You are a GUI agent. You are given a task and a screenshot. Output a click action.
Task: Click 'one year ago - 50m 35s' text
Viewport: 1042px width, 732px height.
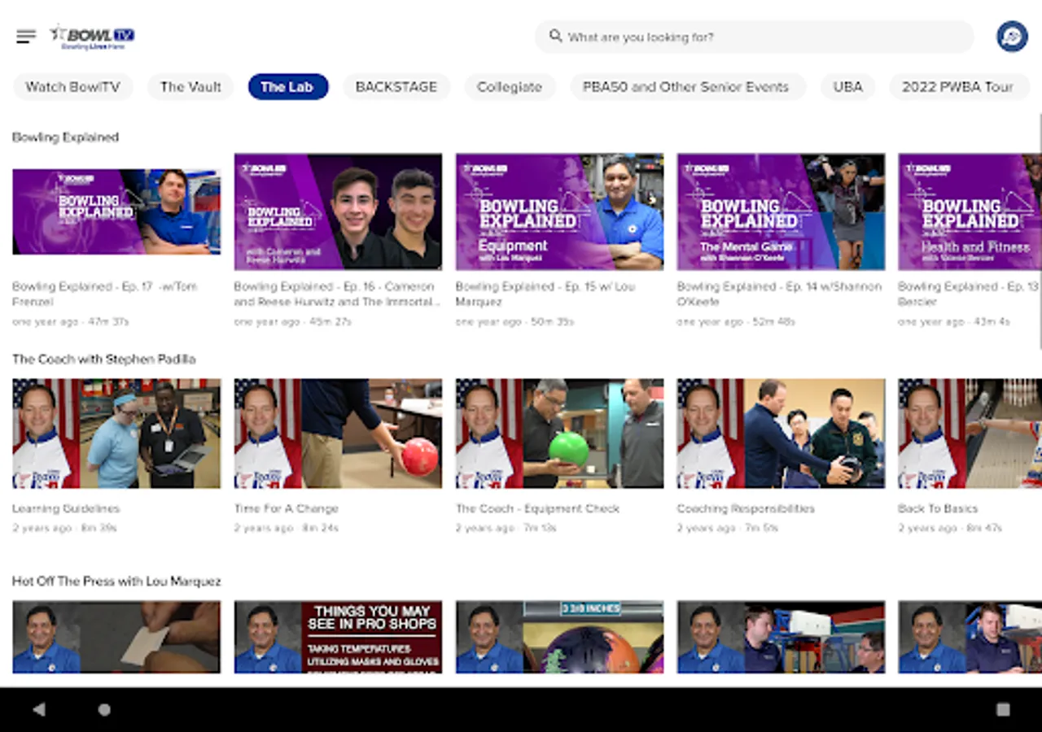pyautogui.click(x=514, y=322)
